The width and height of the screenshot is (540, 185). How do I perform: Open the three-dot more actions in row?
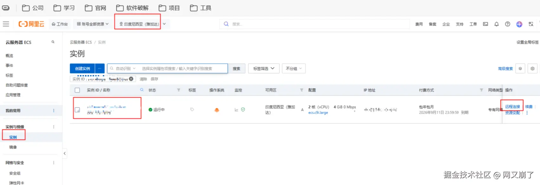[x=527, y=113]
